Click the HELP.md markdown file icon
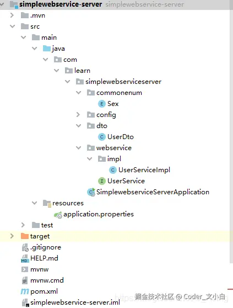Image resolution: width=233 pixels, height=308 pixels. (25, 258)
